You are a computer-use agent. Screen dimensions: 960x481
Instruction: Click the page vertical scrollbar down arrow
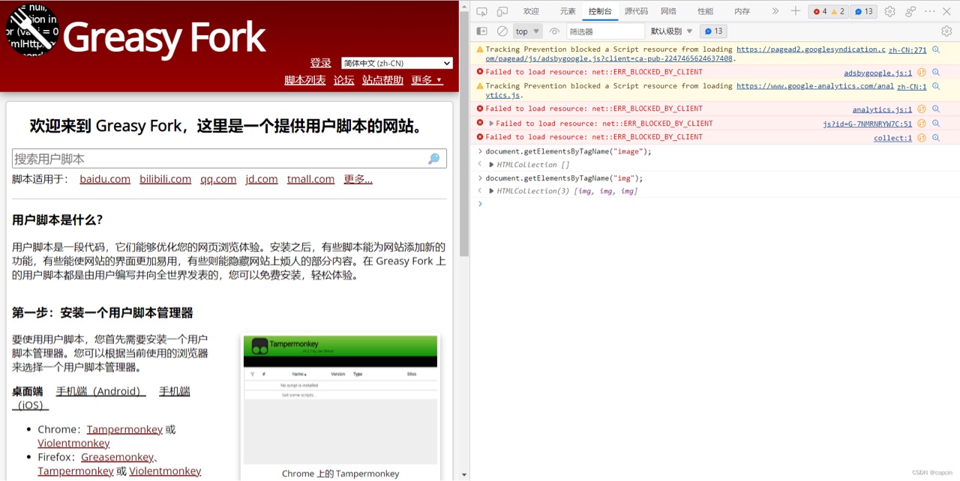click(464, 475)
